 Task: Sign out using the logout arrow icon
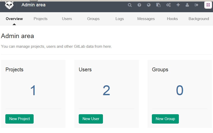196,5
